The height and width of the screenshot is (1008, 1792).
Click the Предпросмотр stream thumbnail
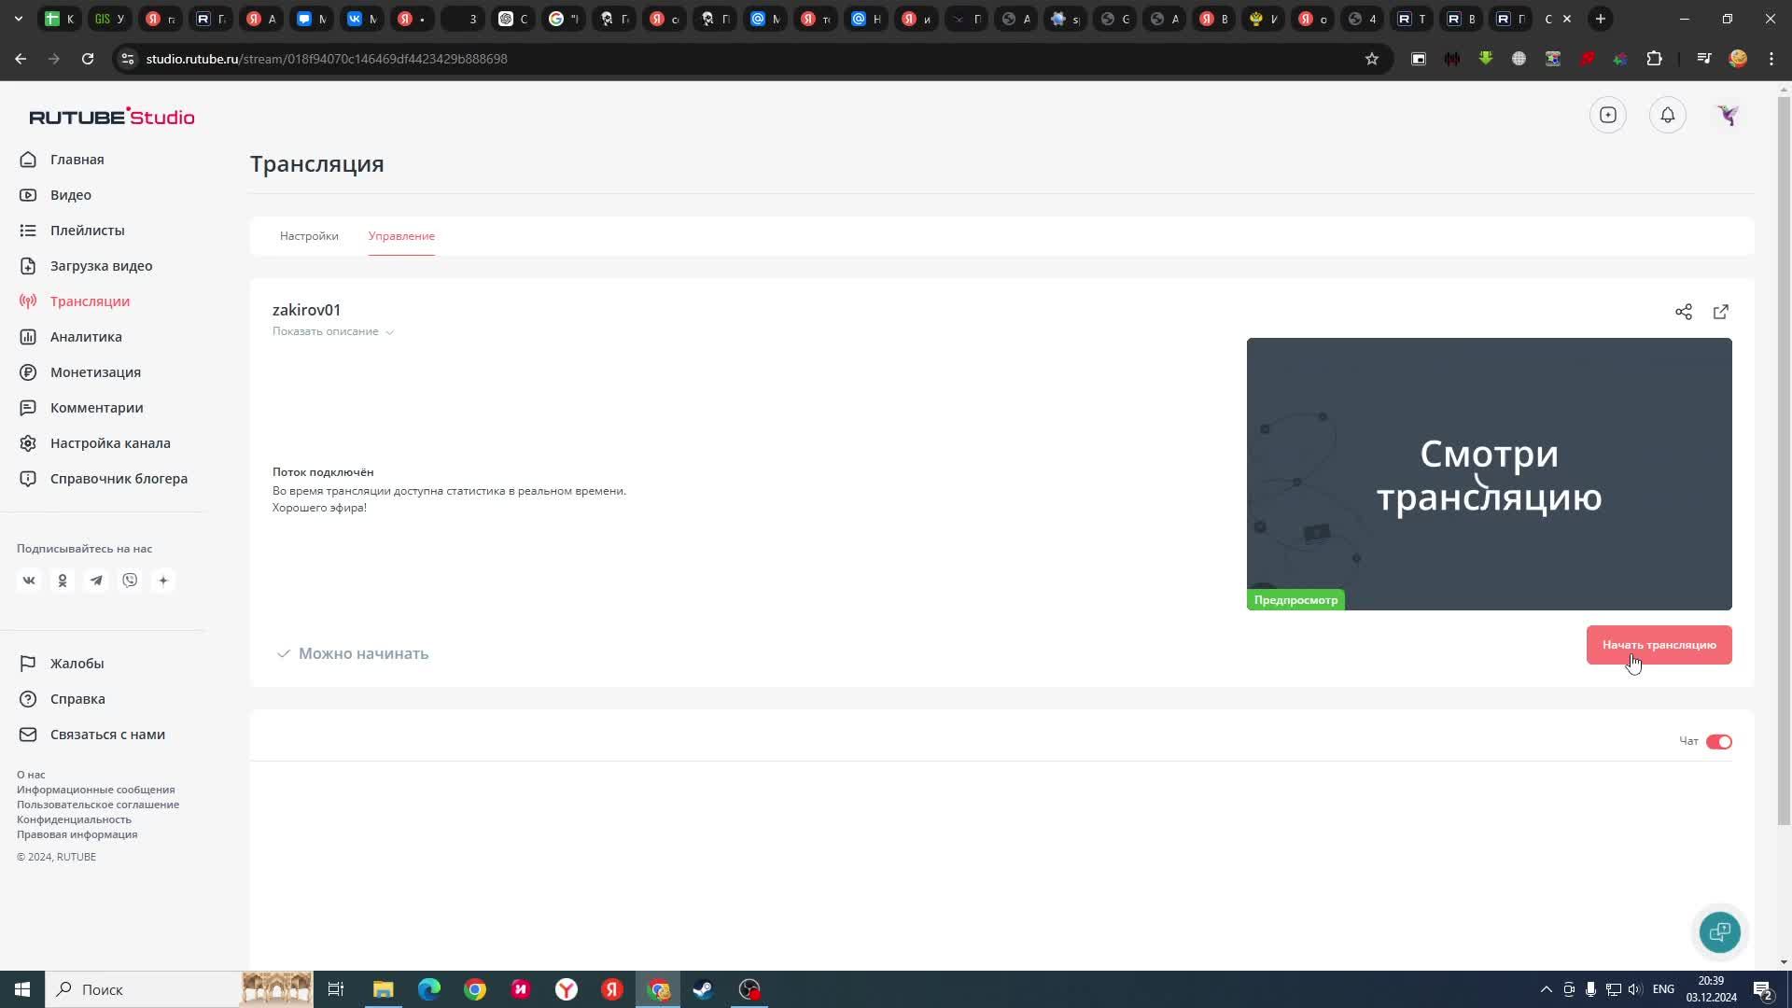pyautogui.click(x=1489, y=474)
